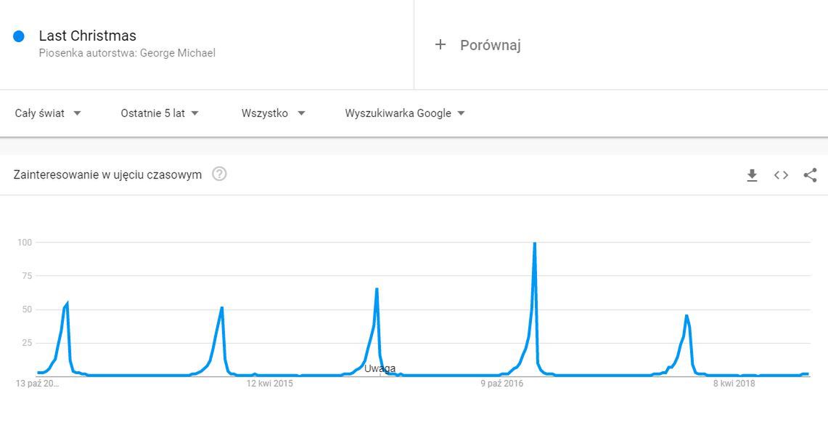Expand the Cały świat region dropdown
Viewport: 828px width, 433px height.
coord(48,113)
